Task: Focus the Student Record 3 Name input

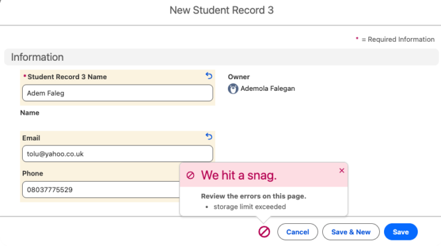Action: [117, 93]
